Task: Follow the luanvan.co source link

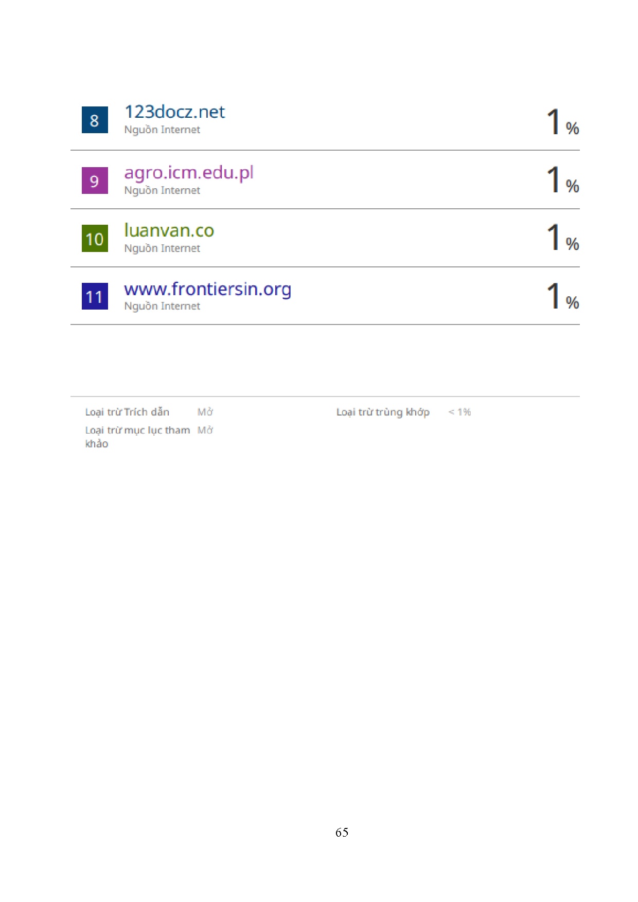Action: tap(169, 231)
